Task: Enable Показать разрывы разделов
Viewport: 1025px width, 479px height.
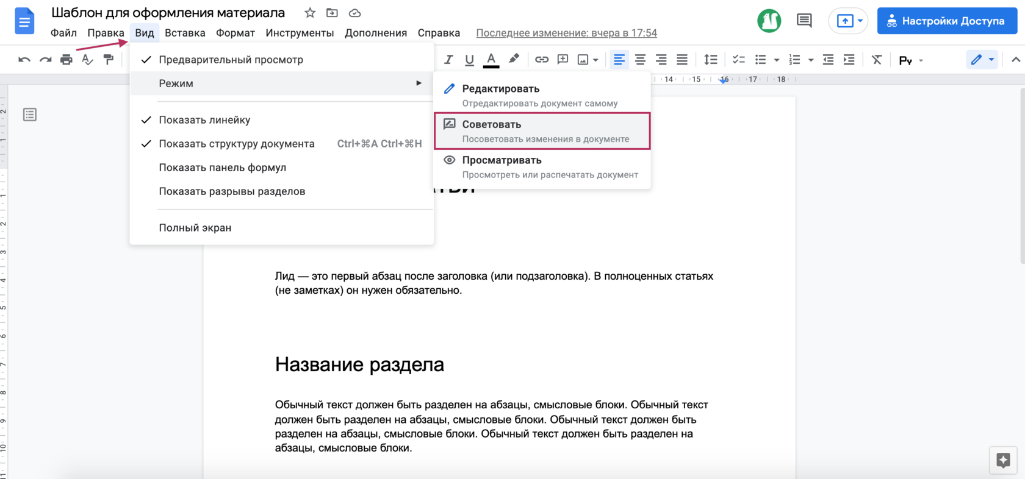Action: [x=281, y=191]
